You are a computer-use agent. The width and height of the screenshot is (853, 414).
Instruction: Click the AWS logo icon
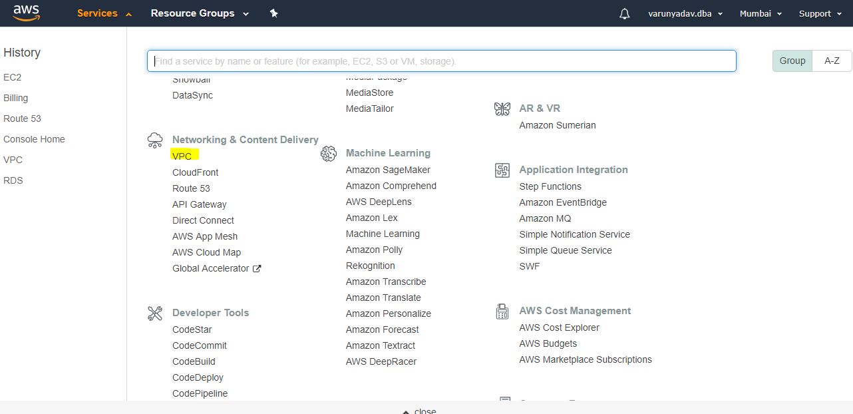click(x=26, y=13)
